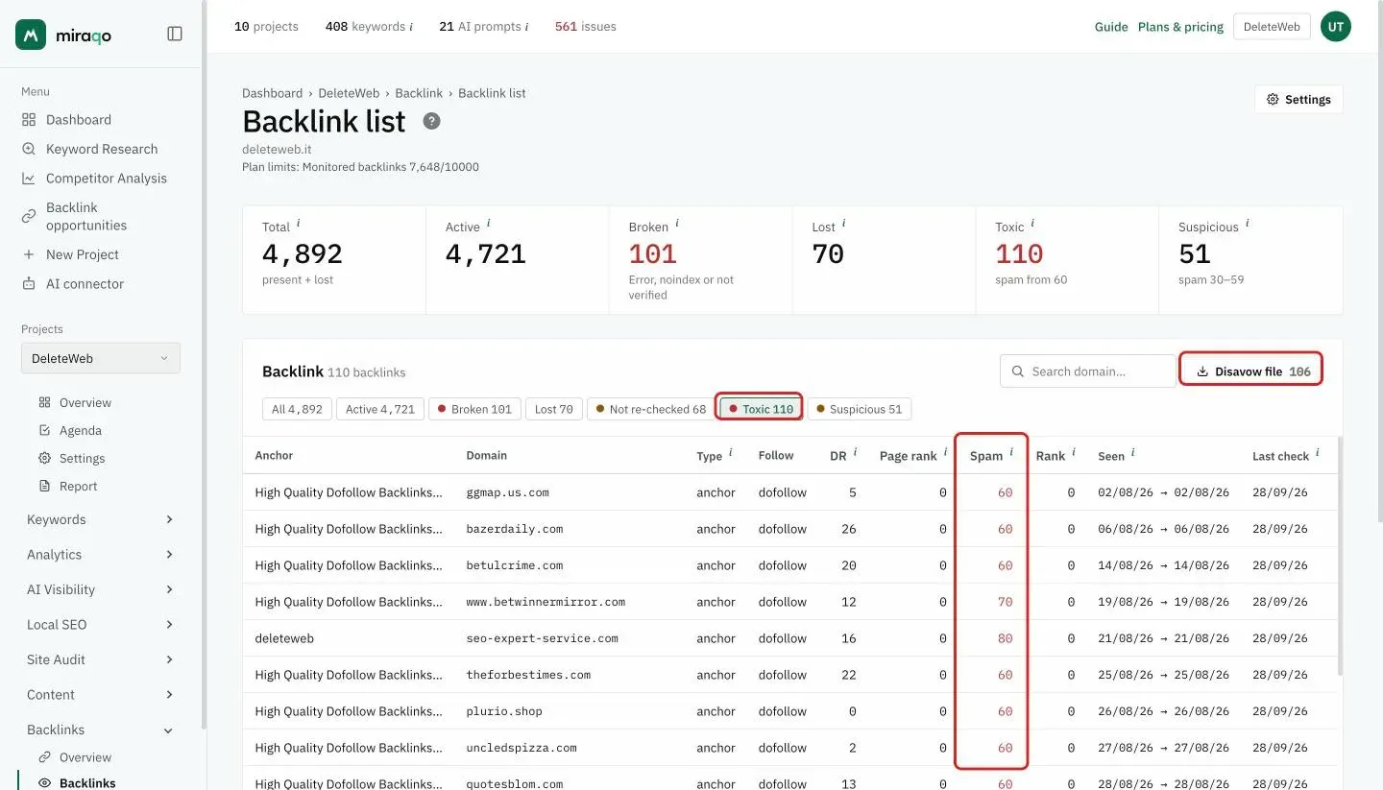
Task: Click the DR column info icon
Action: pyautogui.click(x=855, y=452)
